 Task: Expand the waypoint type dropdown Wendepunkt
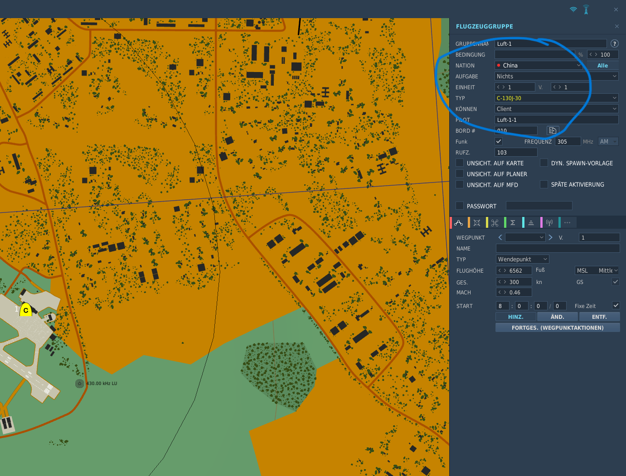pos(523,259)
